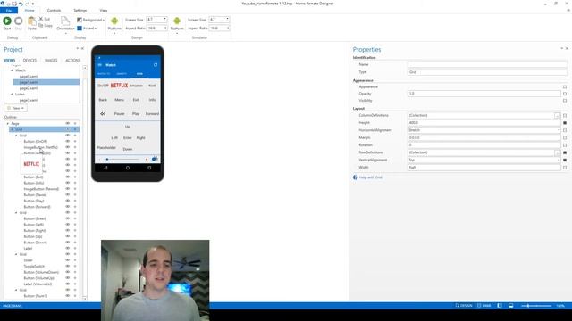Click the Kodi button in phone preview
This screenshot has width=572, height=321.
(x=152, y=86)
